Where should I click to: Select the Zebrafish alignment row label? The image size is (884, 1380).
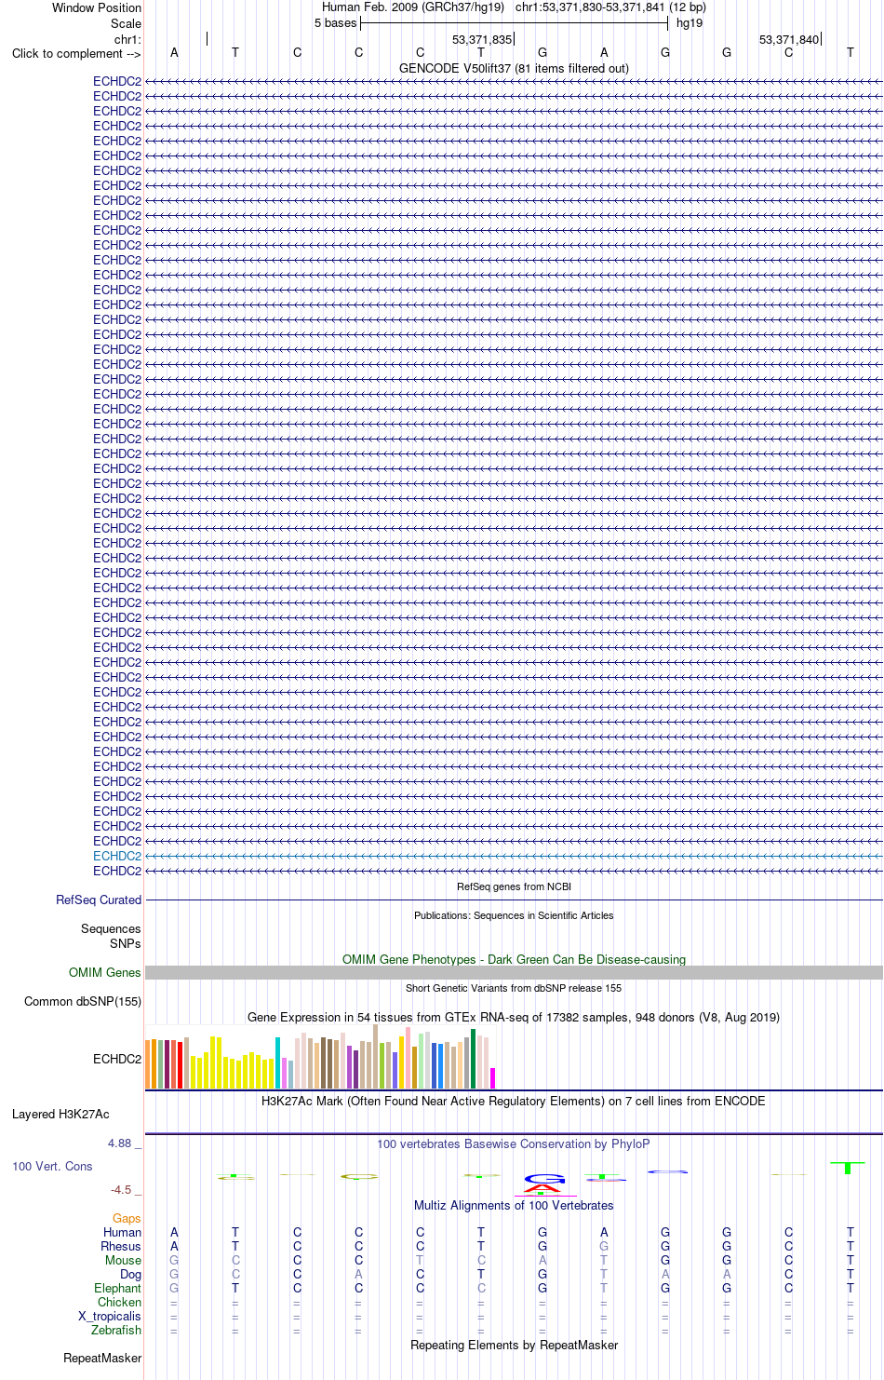coord(116,1330)
